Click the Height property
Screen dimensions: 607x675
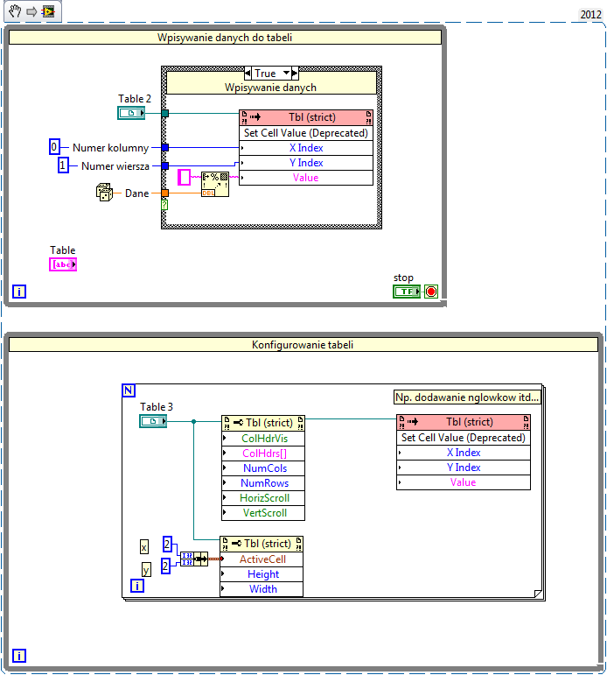[x=262, y=574]
